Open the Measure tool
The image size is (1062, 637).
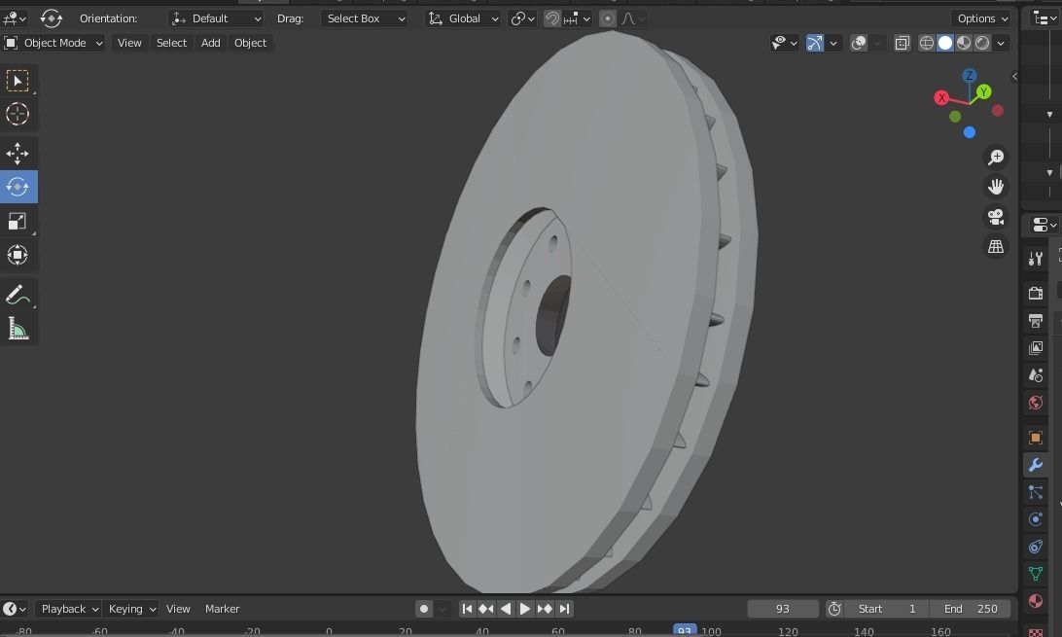[18, 328]
